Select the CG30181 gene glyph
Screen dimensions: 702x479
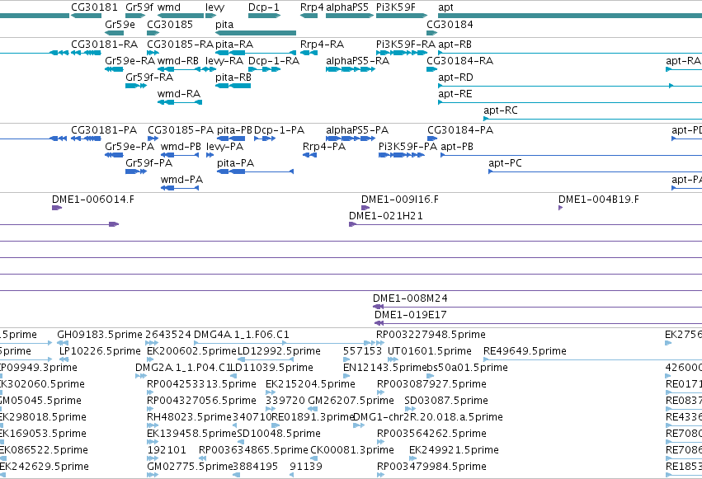[86, 16]
